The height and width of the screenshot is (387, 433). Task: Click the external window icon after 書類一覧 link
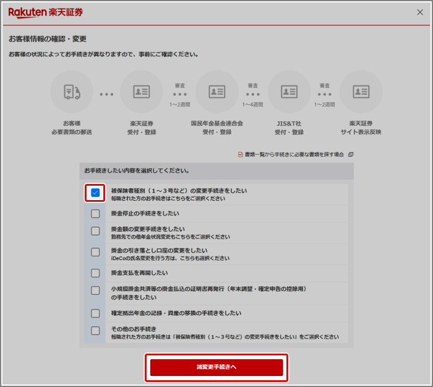pos(351,155)
